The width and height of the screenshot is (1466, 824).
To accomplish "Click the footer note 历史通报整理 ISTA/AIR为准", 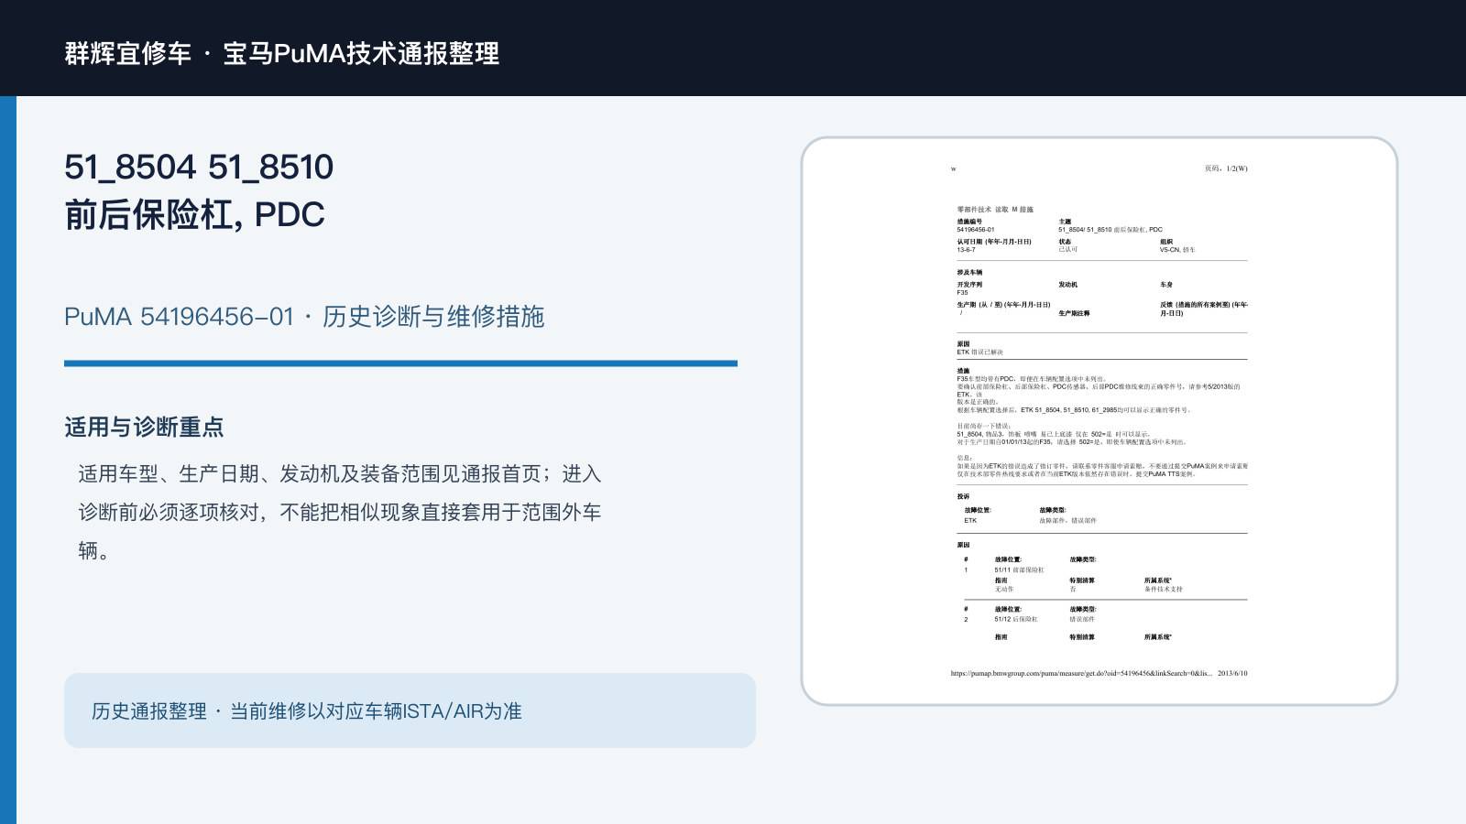I will point(307,711).
